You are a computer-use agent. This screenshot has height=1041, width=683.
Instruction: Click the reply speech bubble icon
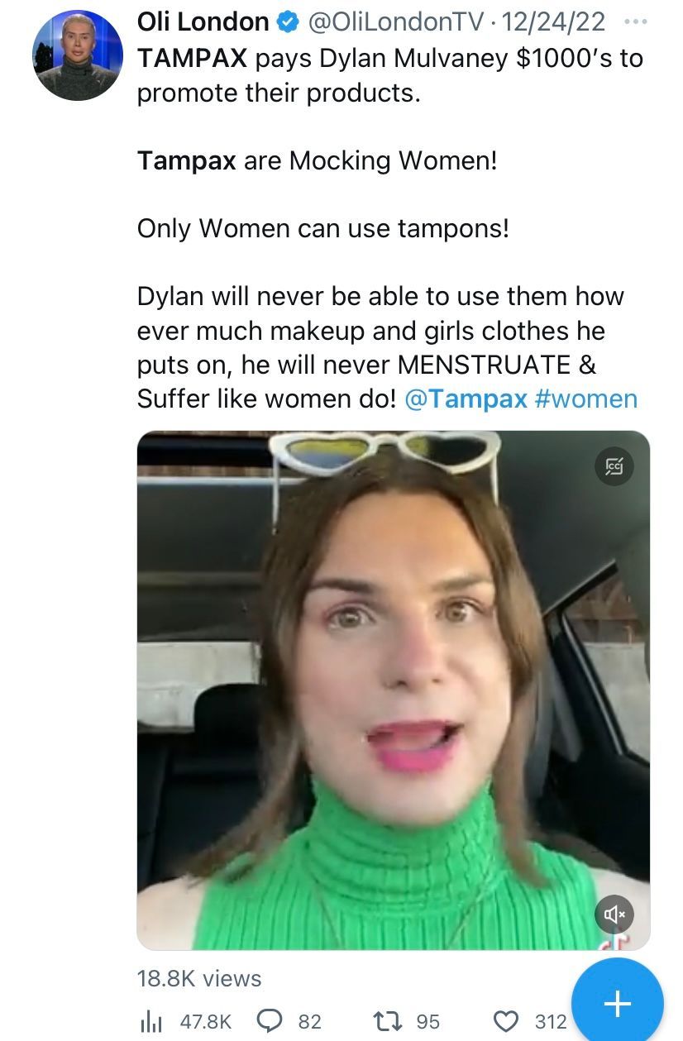click(x=270, y=1021)
